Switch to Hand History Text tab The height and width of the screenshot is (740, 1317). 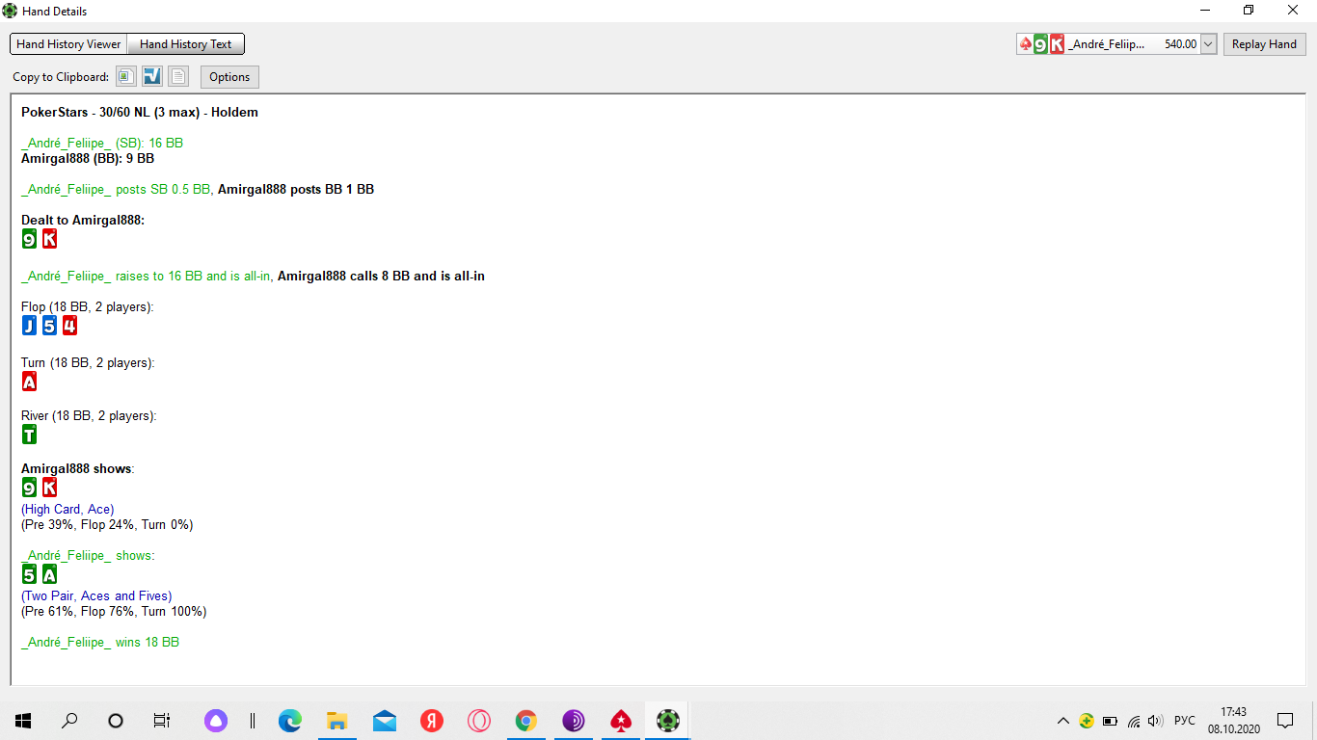(x=186, y=44)
